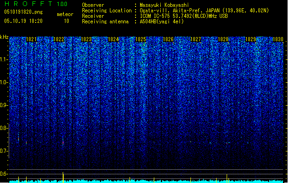Click the 1826 time marker
288x183 pixels.
(x=168, y=39)
